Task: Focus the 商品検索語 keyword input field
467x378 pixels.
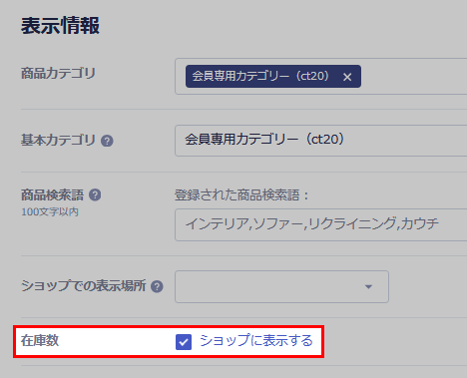Action: (321, 224)
